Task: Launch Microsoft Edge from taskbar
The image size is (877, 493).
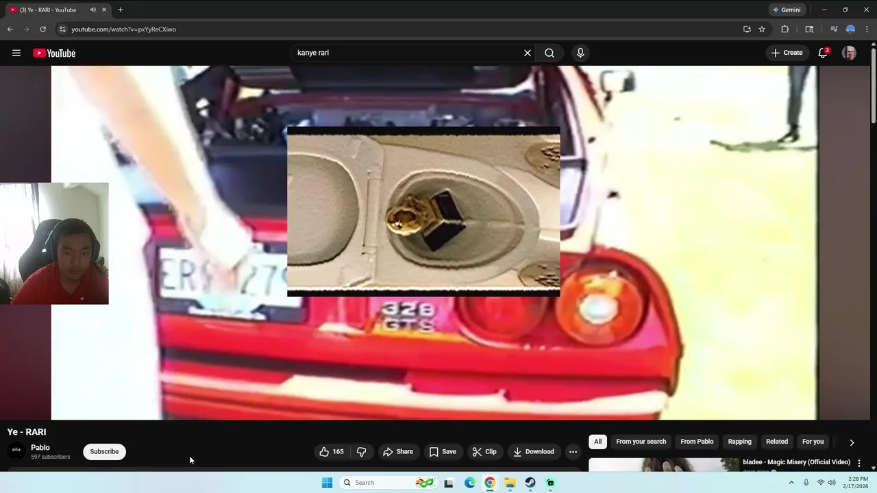Action: point(469,483)
